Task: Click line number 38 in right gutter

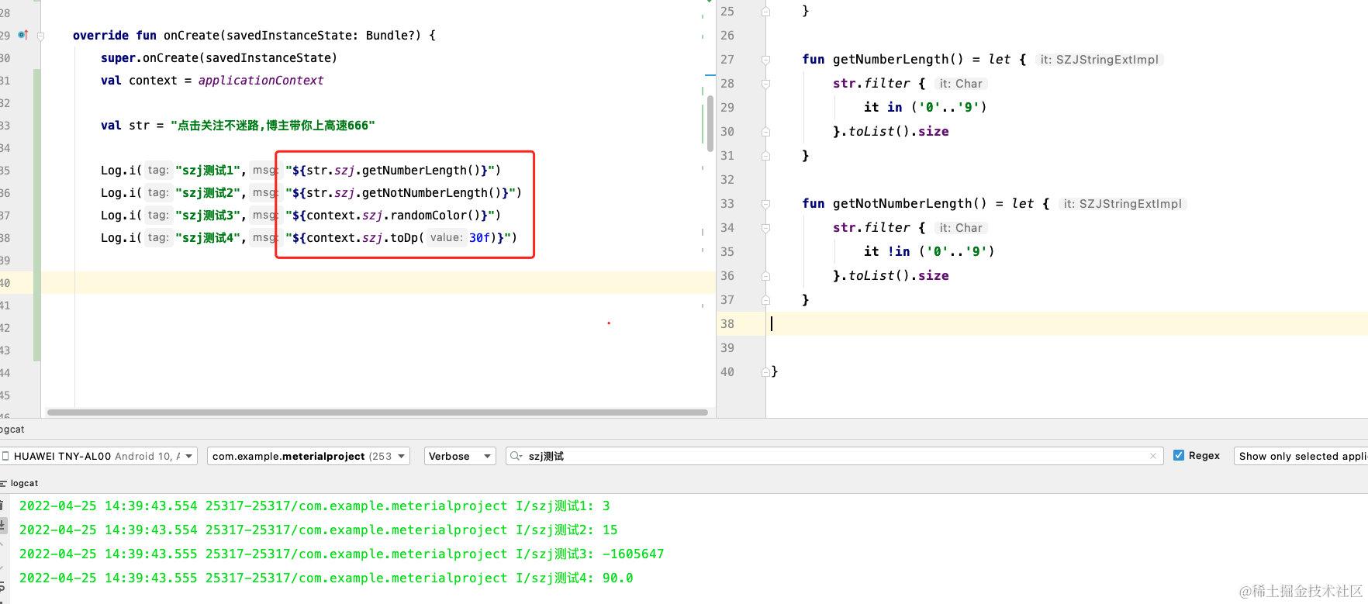Action: pos(727,323)
